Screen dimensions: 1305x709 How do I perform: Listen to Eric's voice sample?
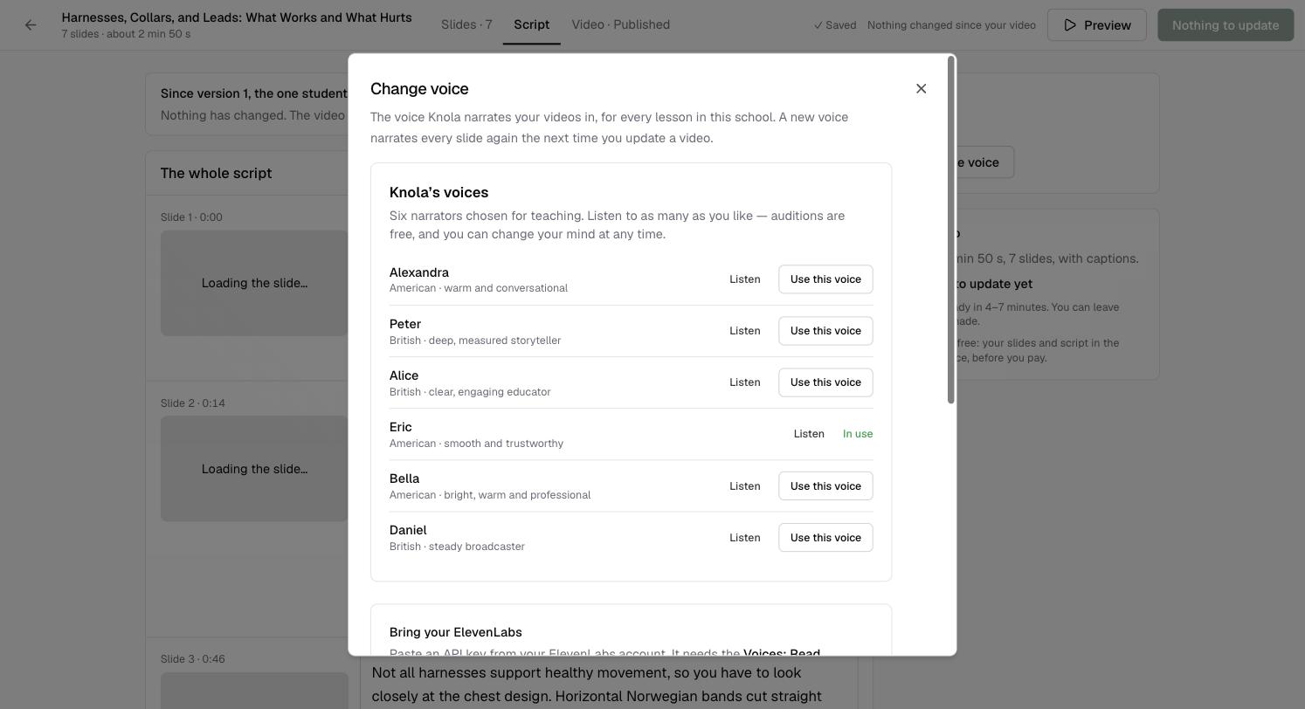(x=808, y=434)
